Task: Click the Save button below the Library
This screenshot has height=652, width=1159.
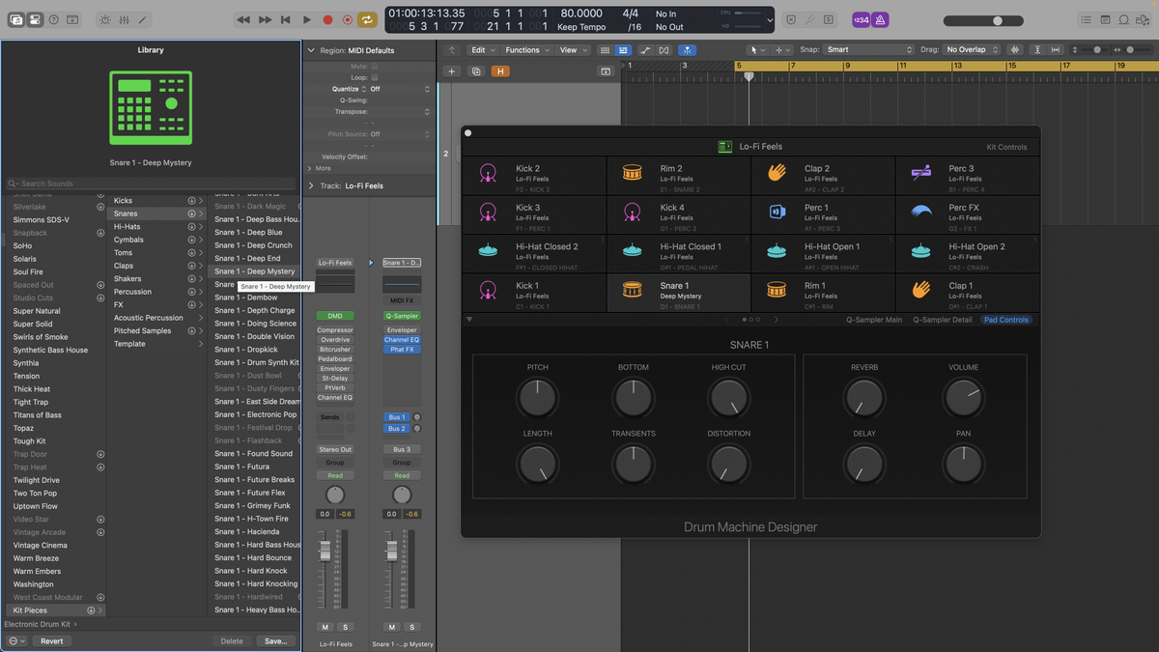Action: pos(275,640)
